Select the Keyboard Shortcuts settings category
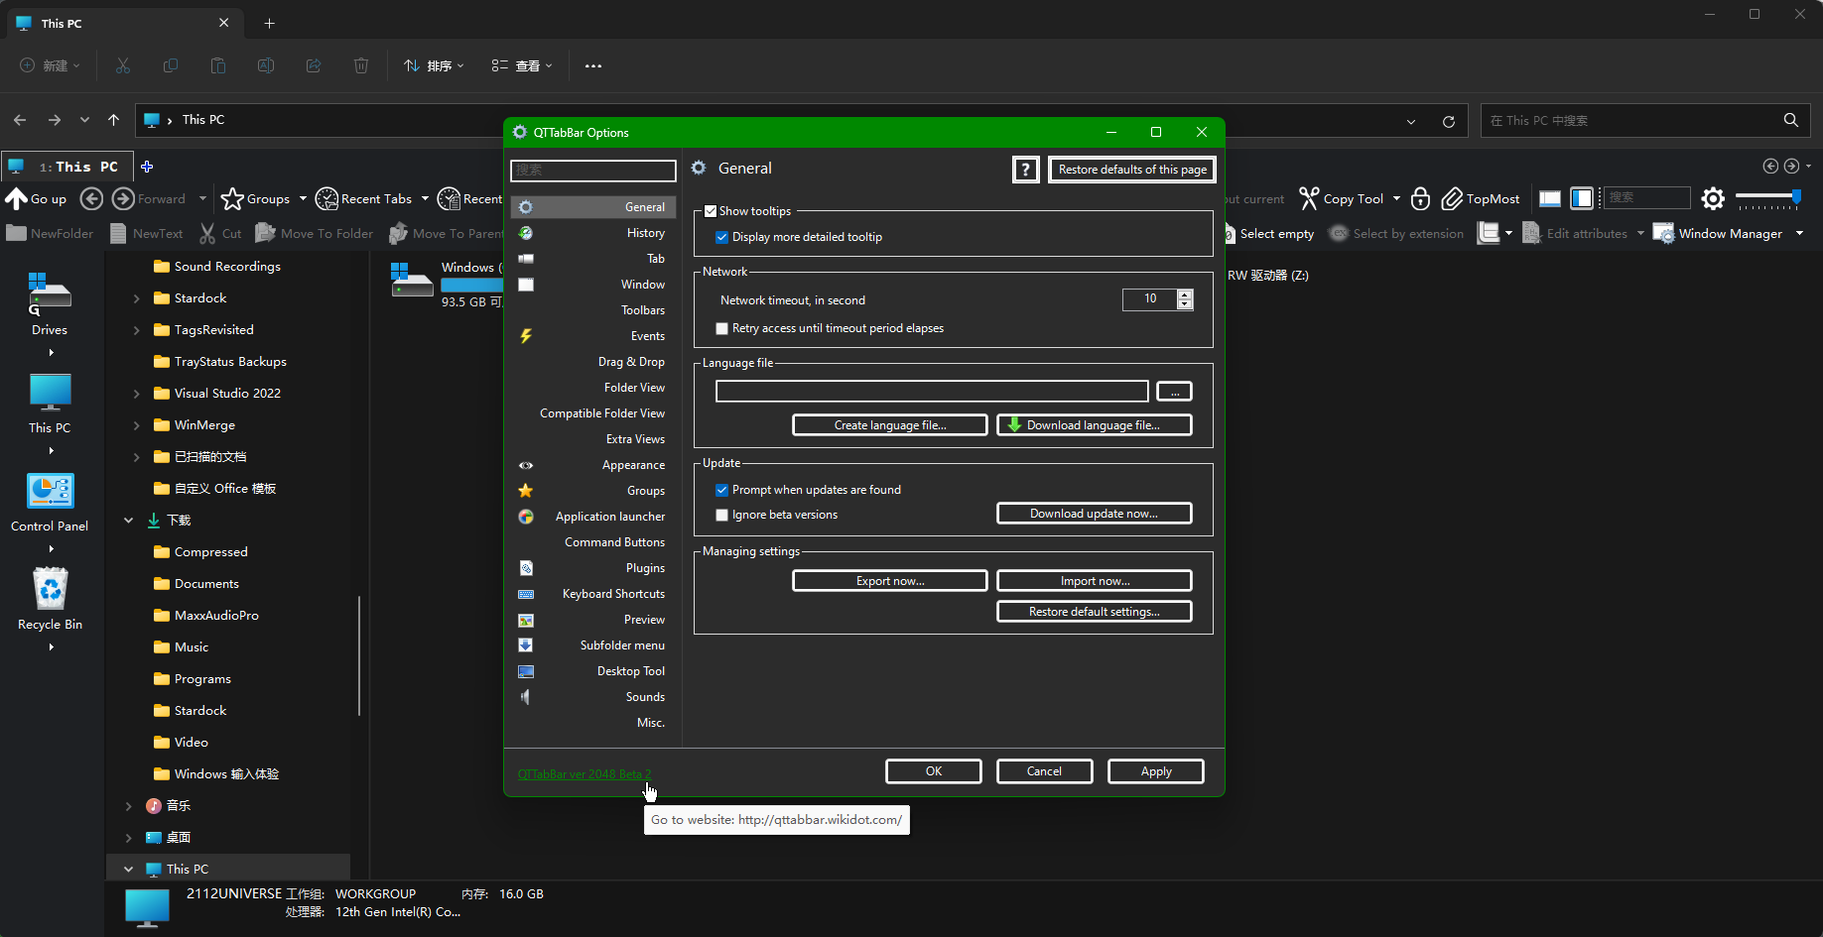The height and width of the screenshot is (937, 1823). pyautogui.click(x=613, y=593)
